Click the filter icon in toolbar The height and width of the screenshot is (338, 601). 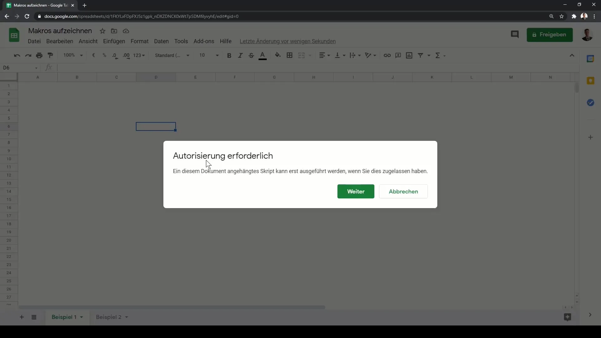click(421, 55)
